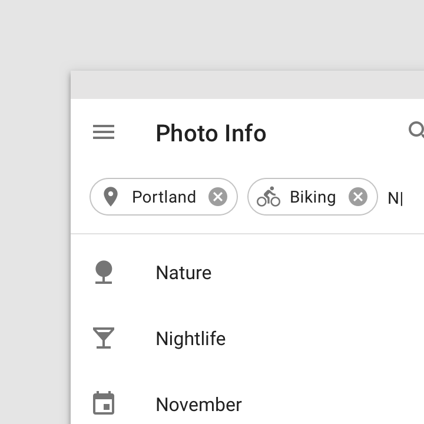Click the calendar icon beside November

[104, 403]
